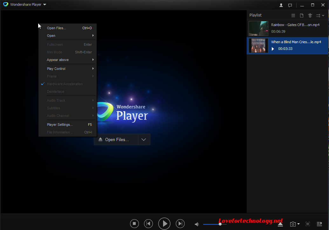
Task: Click the Stop playback button
Action: pos(134,224)
